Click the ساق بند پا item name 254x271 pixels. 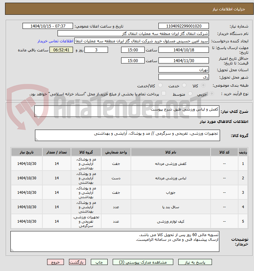[171, 207]
